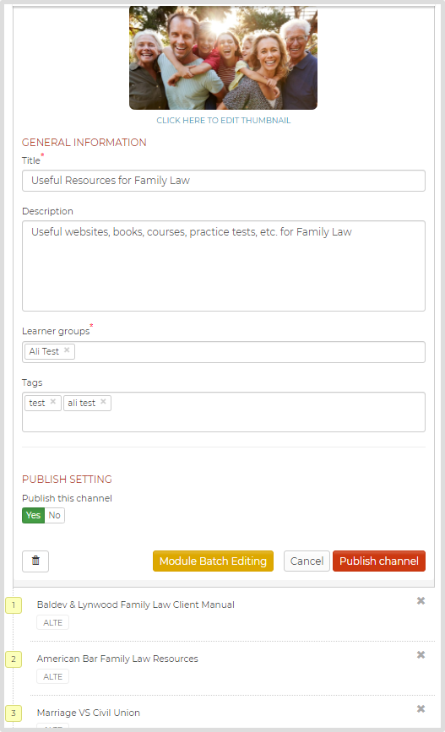Screen dimensions: 445x732
Task: Click the number 1 module order badge
Action: point(14,605)
